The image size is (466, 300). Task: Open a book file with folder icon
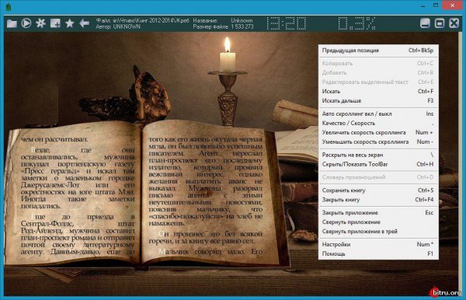(12, 23)
